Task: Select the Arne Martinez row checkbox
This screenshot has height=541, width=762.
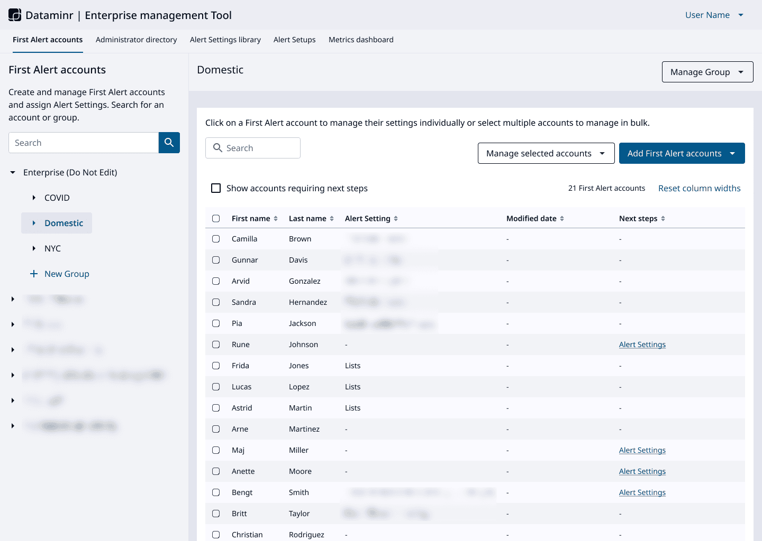Action: pyautogui.click(x=216, y=429)
